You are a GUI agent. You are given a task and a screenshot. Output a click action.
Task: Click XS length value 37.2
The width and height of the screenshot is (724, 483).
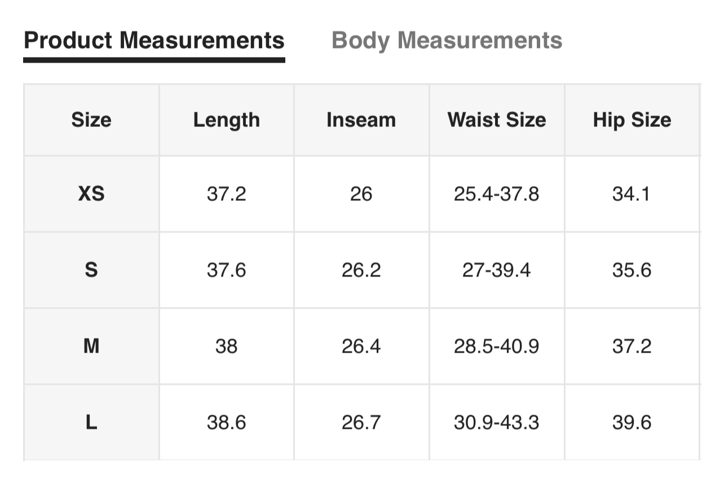[x=226, y=194]
